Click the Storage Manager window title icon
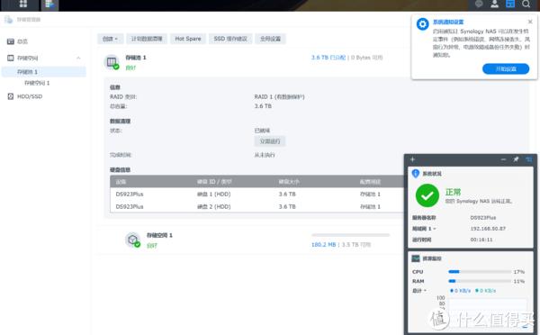This screenshot has width=540, height=335. point(9,19)
